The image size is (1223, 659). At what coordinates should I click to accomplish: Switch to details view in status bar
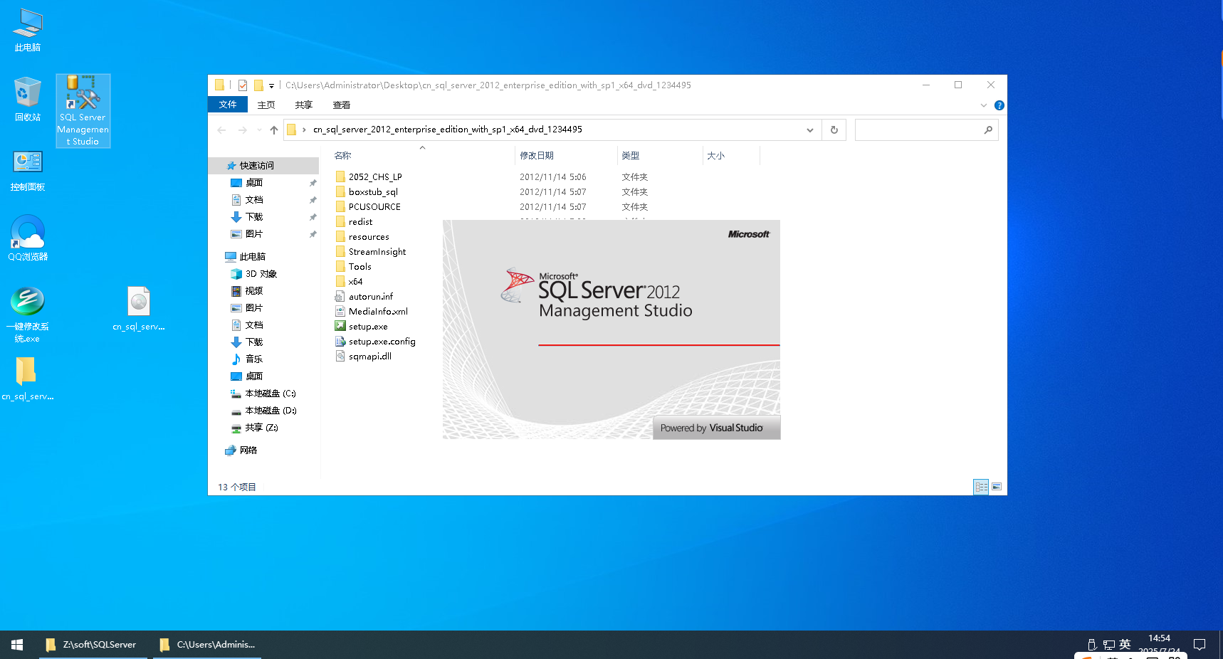tap(981, 487)
